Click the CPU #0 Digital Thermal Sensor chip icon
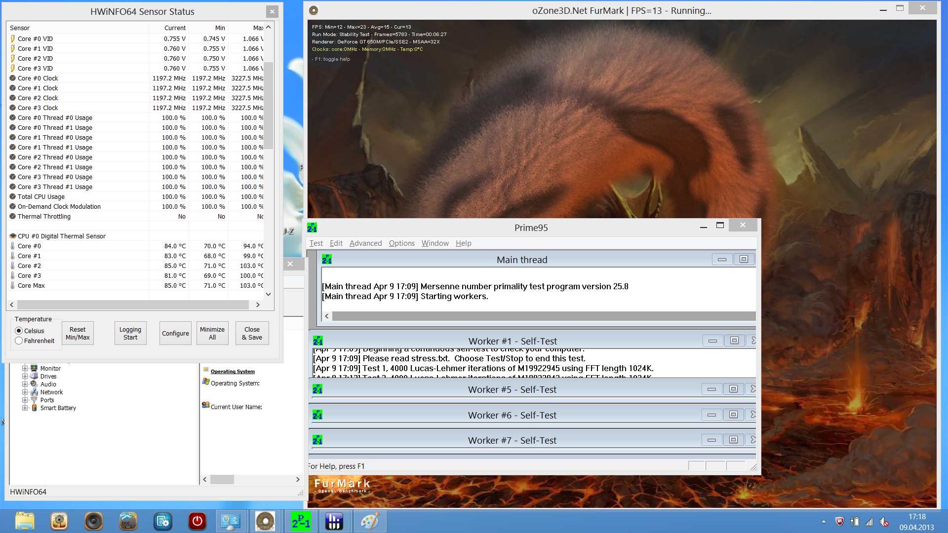The width and height of the screenshot is (948, 533). pos(13,236)
